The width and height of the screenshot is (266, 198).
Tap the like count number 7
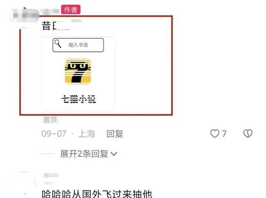click(x=224, y=134)
